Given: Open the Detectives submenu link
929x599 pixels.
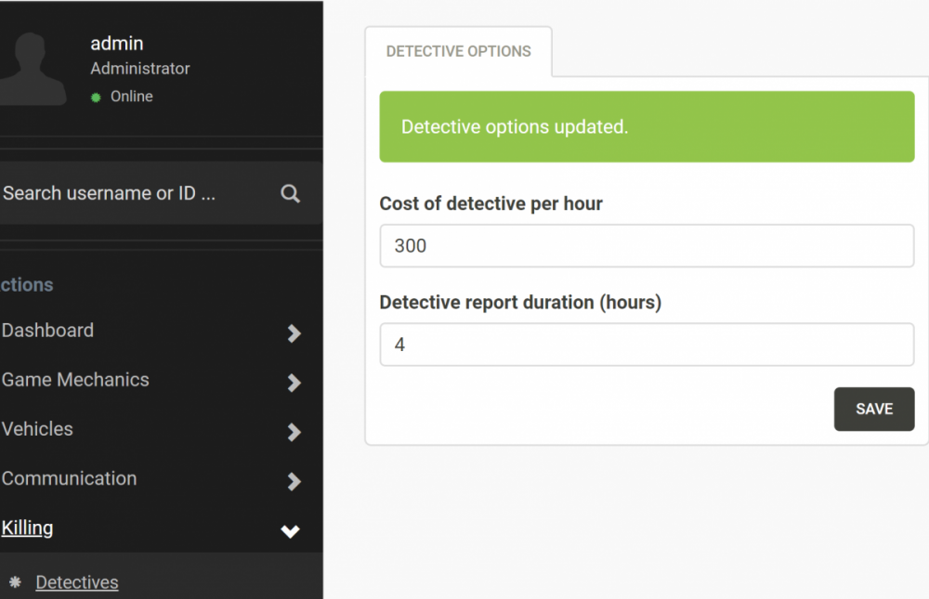Looking at the screenshot, I should (77, 582).
